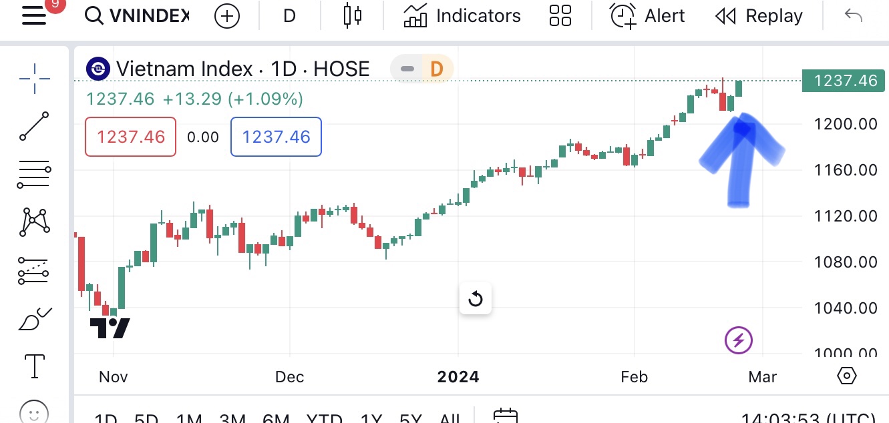Open the candlestick chart style dropdown

coord(352,16)
